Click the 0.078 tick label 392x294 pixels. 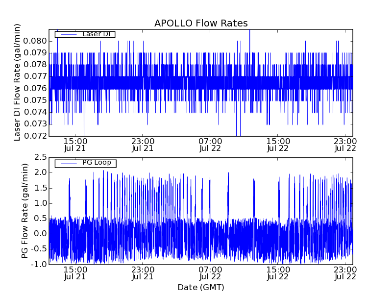pyautogui.click(x=35, y=65)
